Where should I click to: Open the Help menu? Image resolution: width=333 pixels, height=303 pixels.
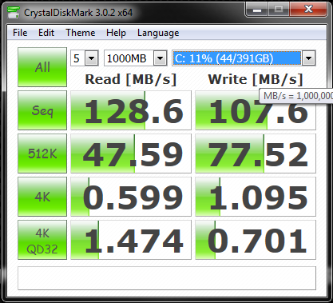tap(116, 33)
